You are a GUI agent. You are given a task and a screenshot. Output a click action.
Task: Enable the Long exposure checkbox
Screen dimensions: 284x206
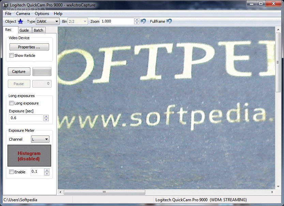[11, 103]
